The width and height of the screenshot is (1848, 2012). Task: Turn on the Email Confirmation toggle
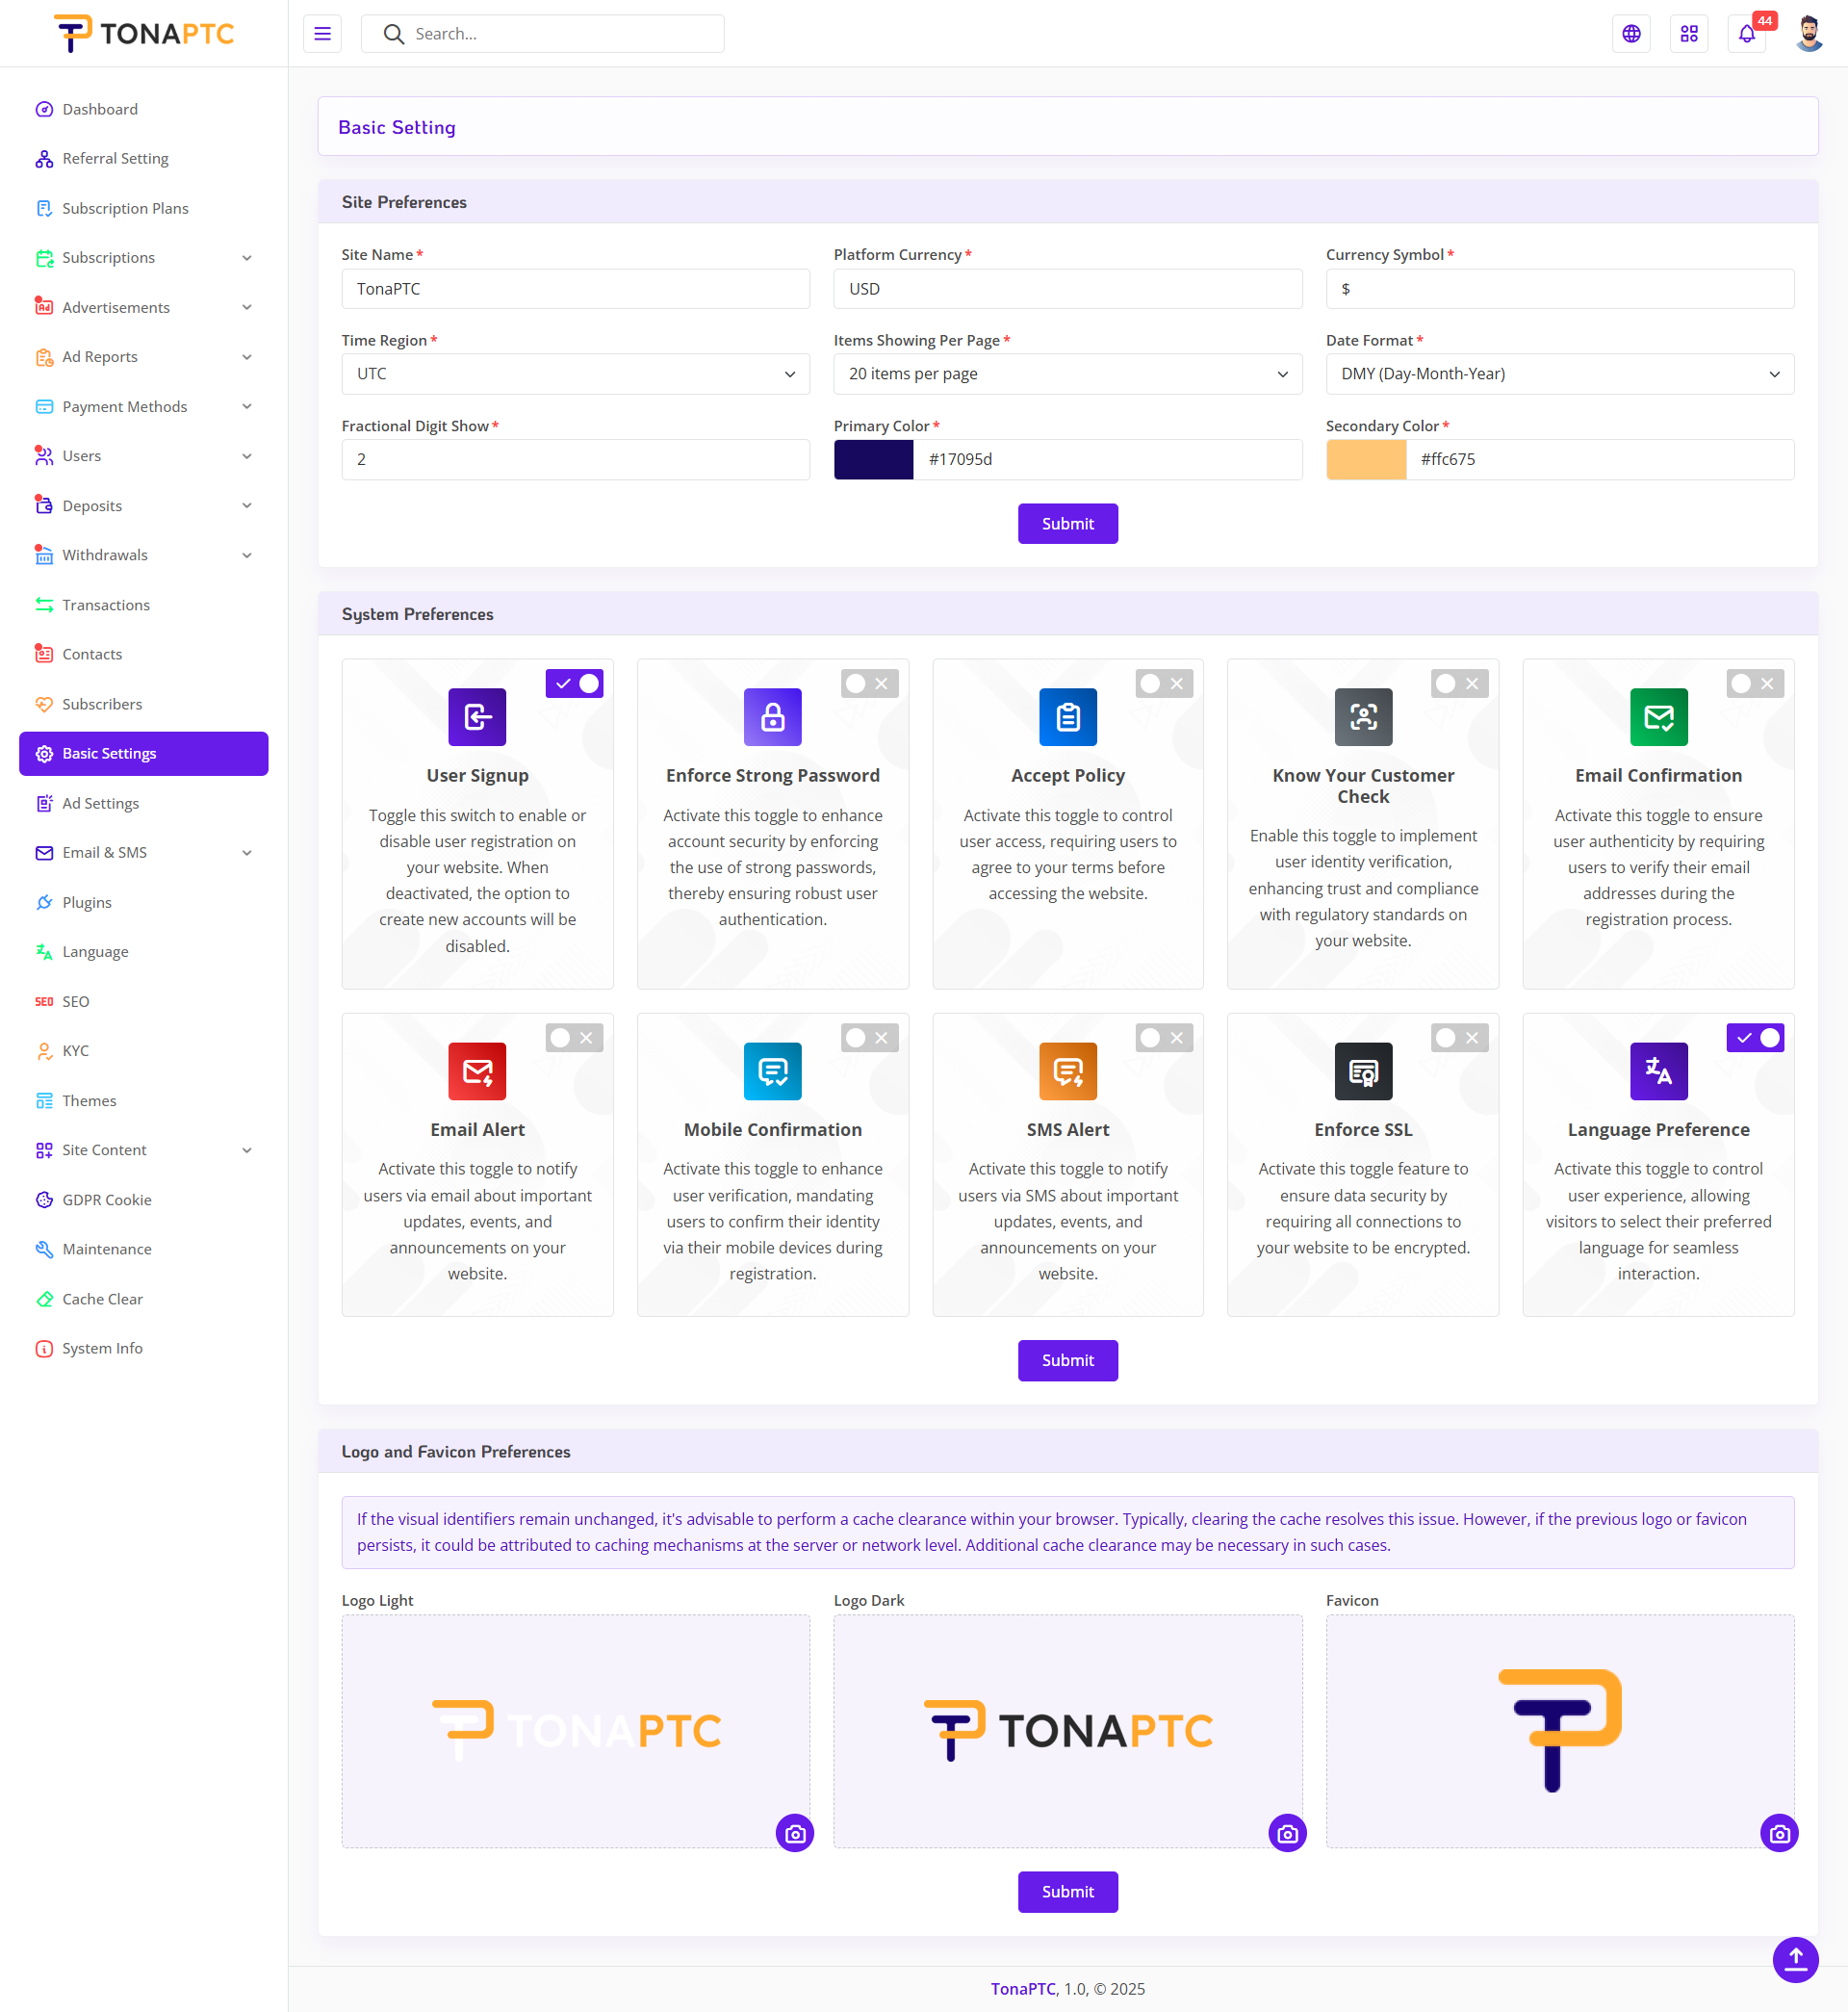(1754, 683)
